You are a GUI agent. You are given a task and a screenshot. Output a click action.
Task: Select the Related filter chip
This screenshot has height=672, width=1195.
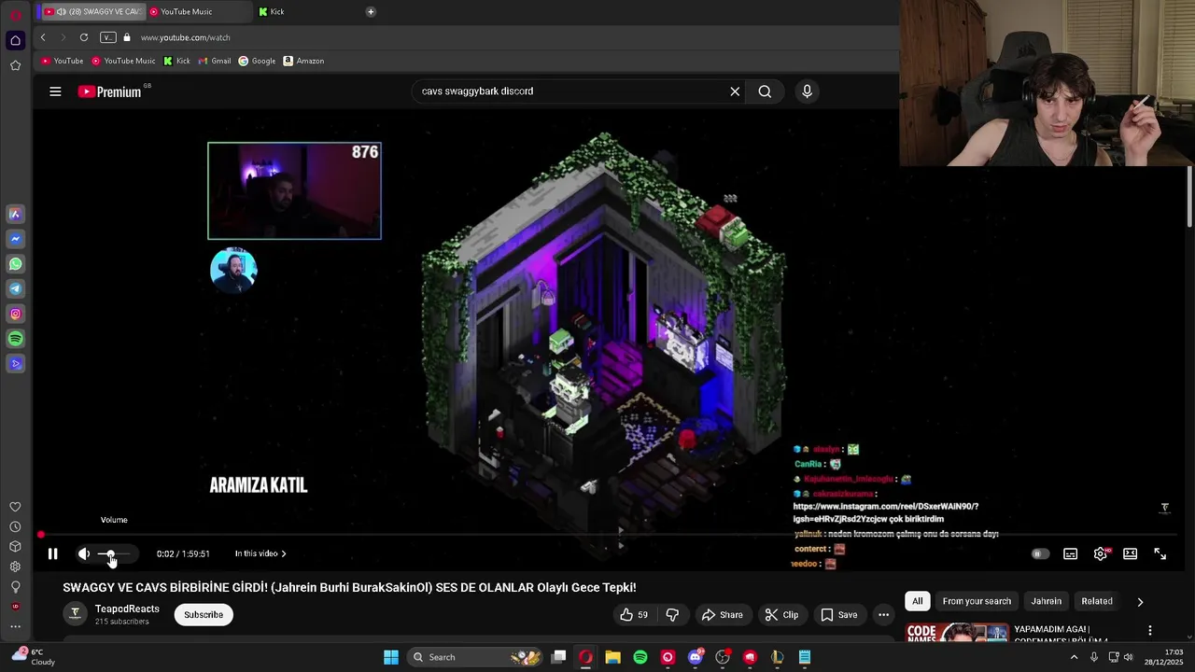[x=1097, y=601]
